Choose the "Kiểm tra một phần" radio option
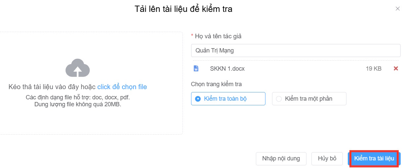The width and height of the screenshot is (402, 168). 279,99
